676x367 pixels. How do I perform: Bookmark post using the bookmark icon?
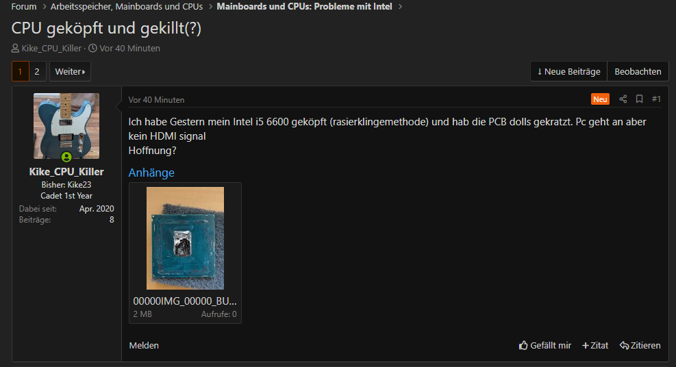click(639, 99)
